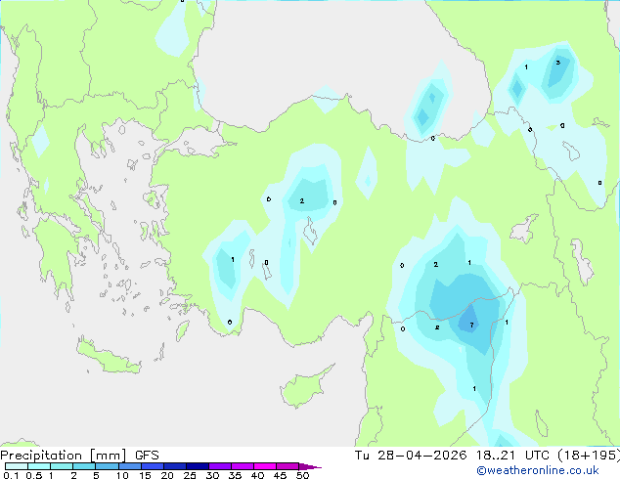Click the over-50 mm legend arrow tip

coord(310,466)
